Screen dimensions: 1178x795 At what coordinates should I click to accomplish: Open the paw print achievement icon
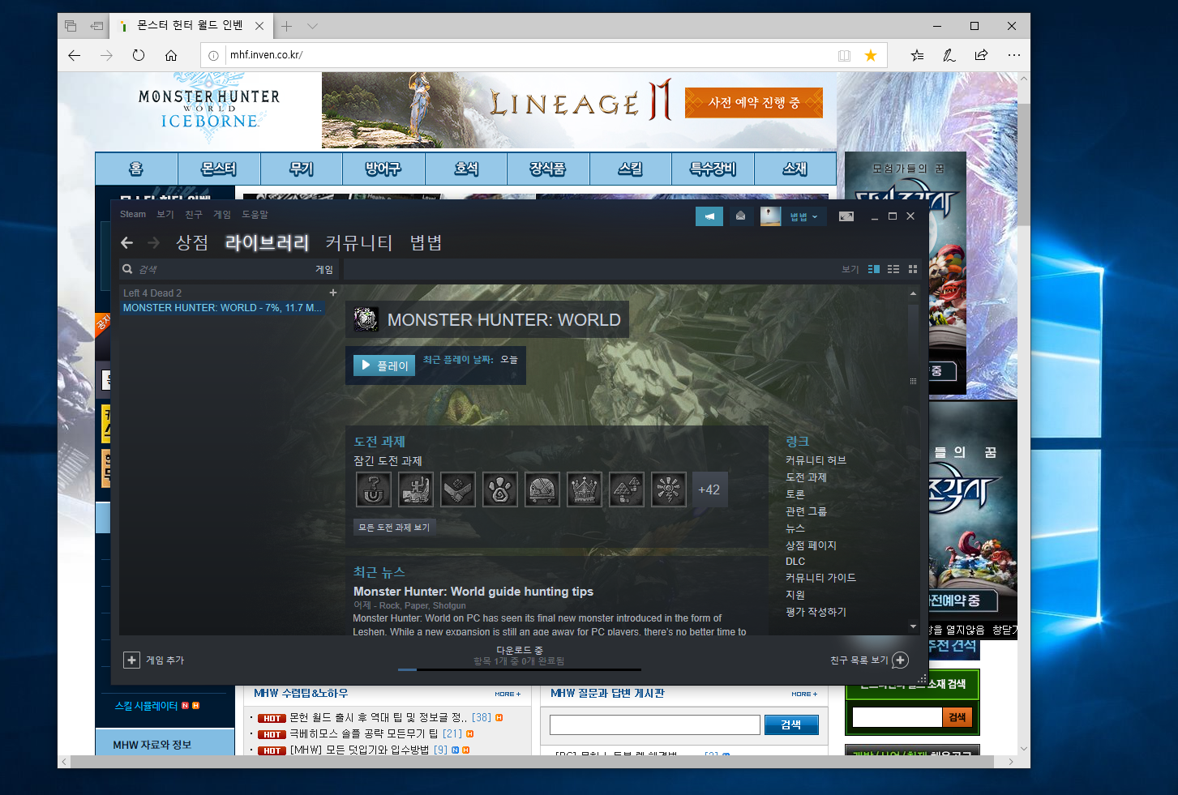[500, 489]
